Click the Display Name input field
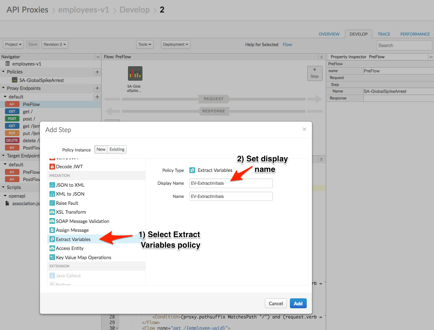This screenshot has height=330, width=434. pyautogui.click(x=231, y=183)
